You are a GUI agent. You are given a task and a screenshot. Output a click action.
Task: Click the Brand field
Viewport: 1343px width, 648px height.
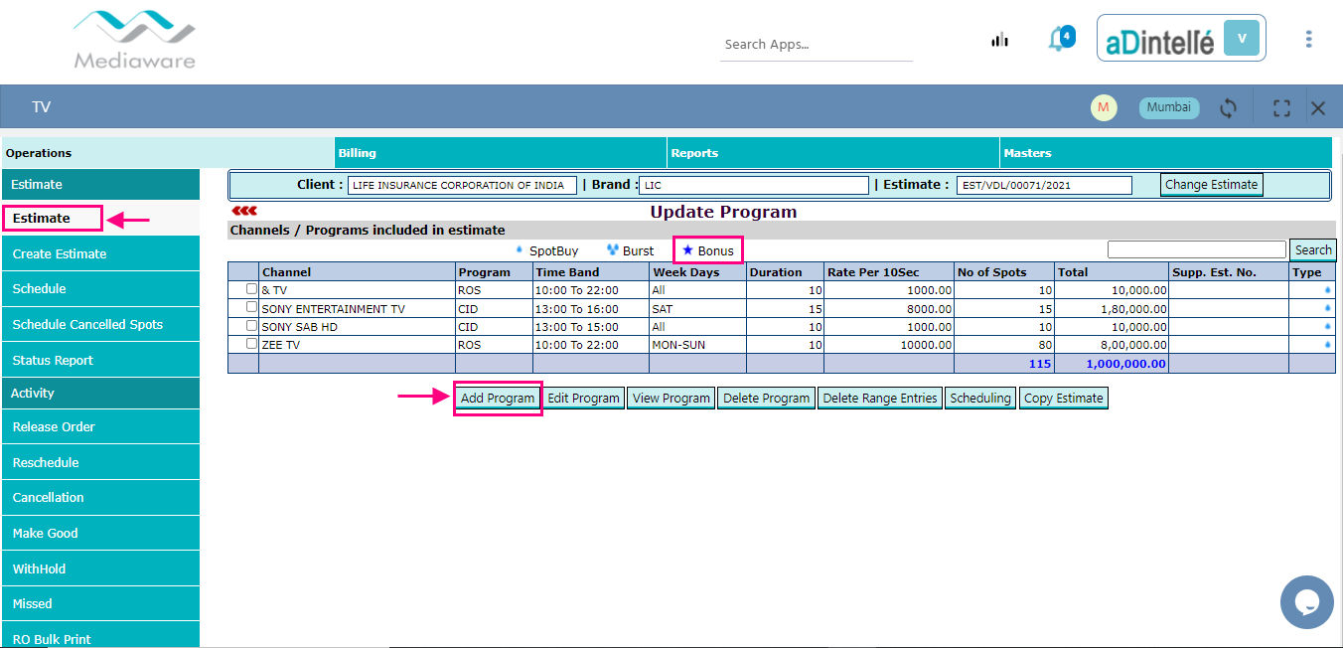(754, 185)
